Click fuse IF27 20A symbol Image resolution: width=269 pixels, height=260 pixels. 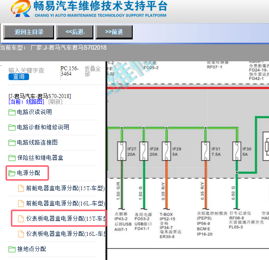[122, 151]
